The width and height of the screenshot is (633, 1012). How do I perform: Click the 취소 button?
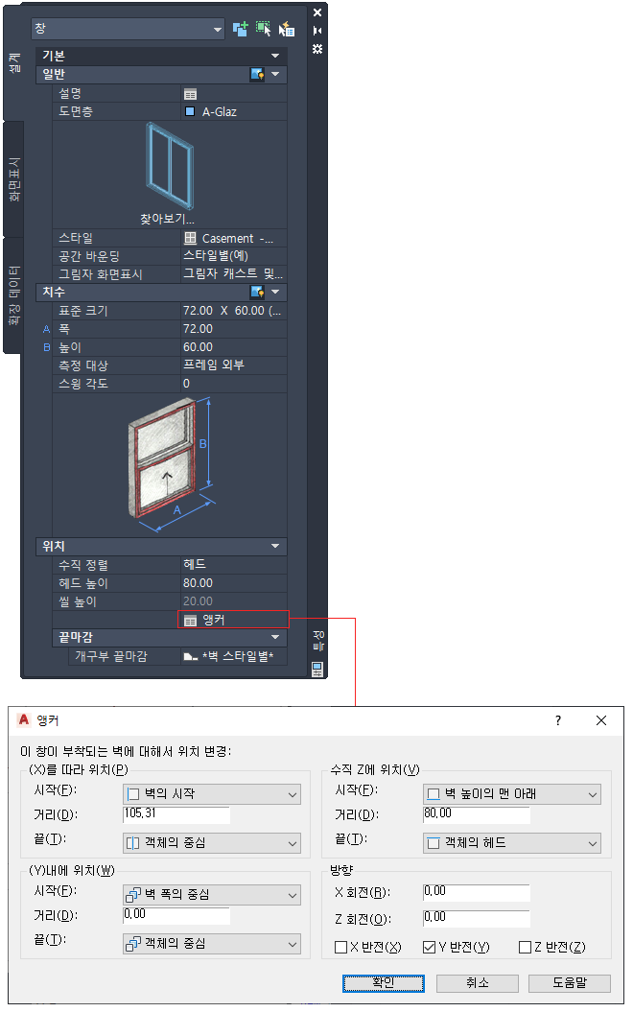tap(478, 983)
